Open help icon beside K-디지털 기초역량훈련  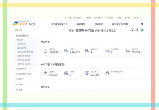65,65
